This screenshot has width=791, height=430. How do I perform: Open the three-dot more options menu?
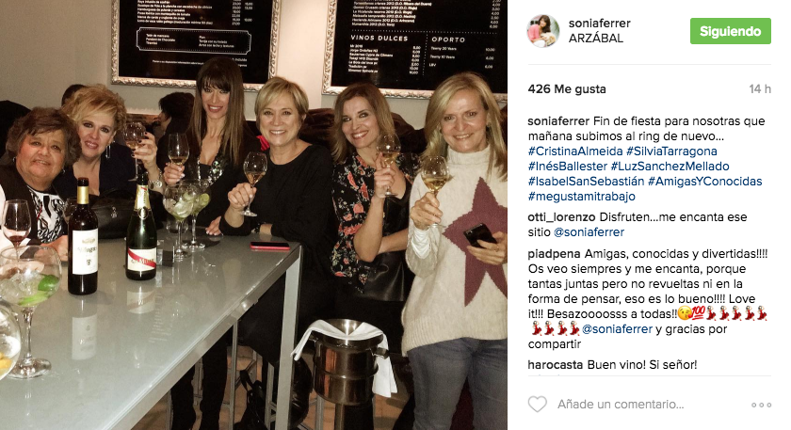(761, 405)
